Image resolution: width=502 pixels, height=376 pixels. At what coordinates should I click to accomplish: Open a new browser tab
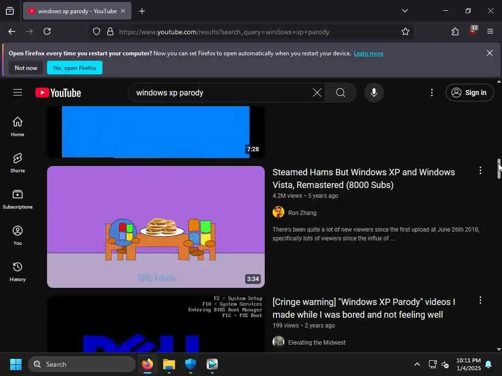coord(142,11)
